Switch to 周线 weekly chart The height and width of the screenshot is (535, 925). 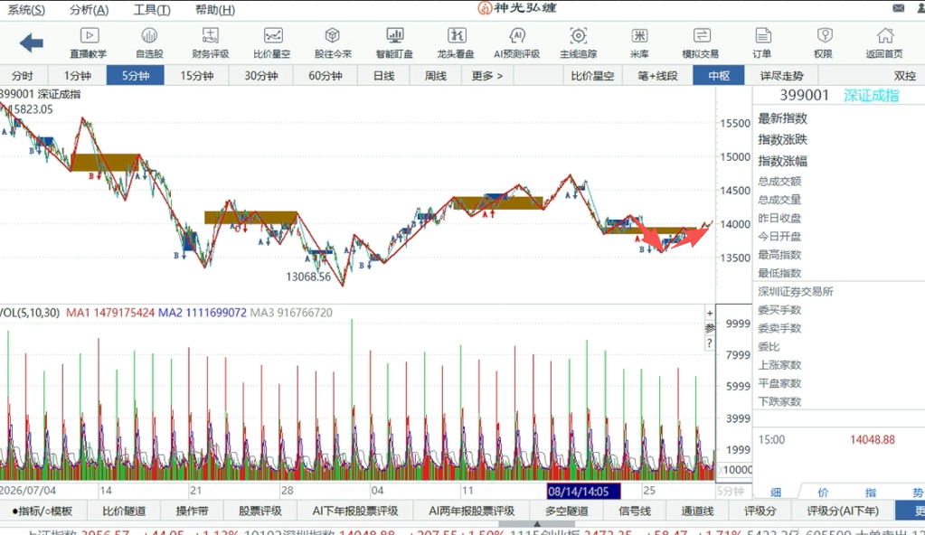click(436, 76)
